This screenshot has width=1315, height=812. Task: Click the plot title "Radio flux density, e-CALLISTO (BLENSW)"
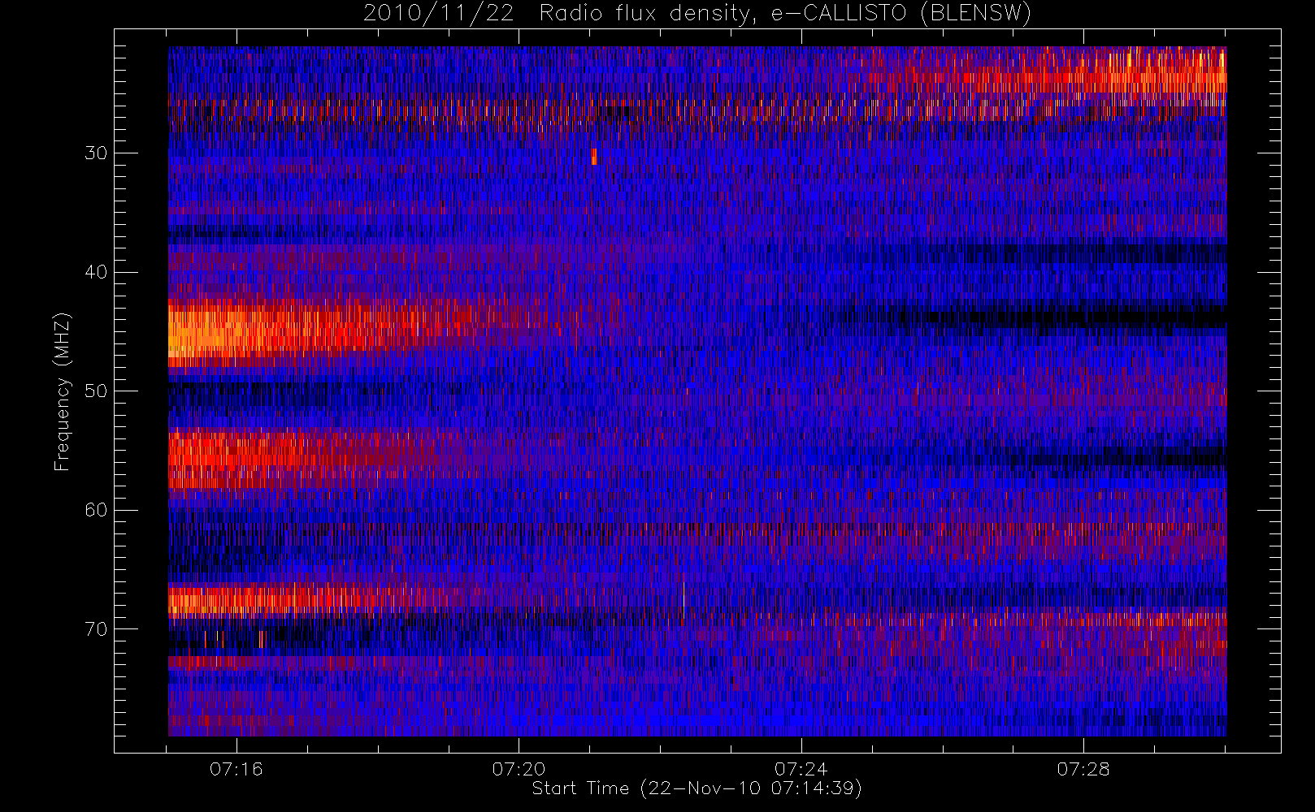(x=785, y=14)
